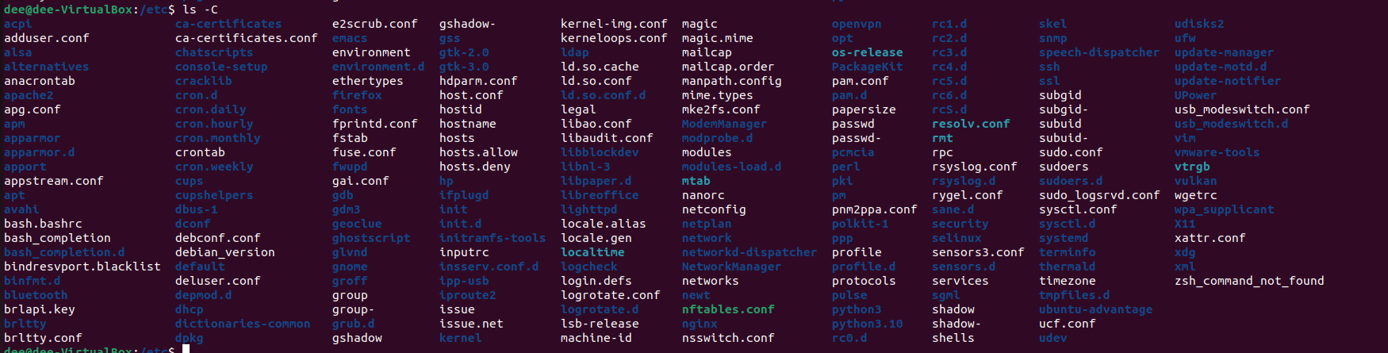The height and width of the screenshot is (353, 1388).
Task: Place cursor at the bottom terminal prompt
Action: 186,349
